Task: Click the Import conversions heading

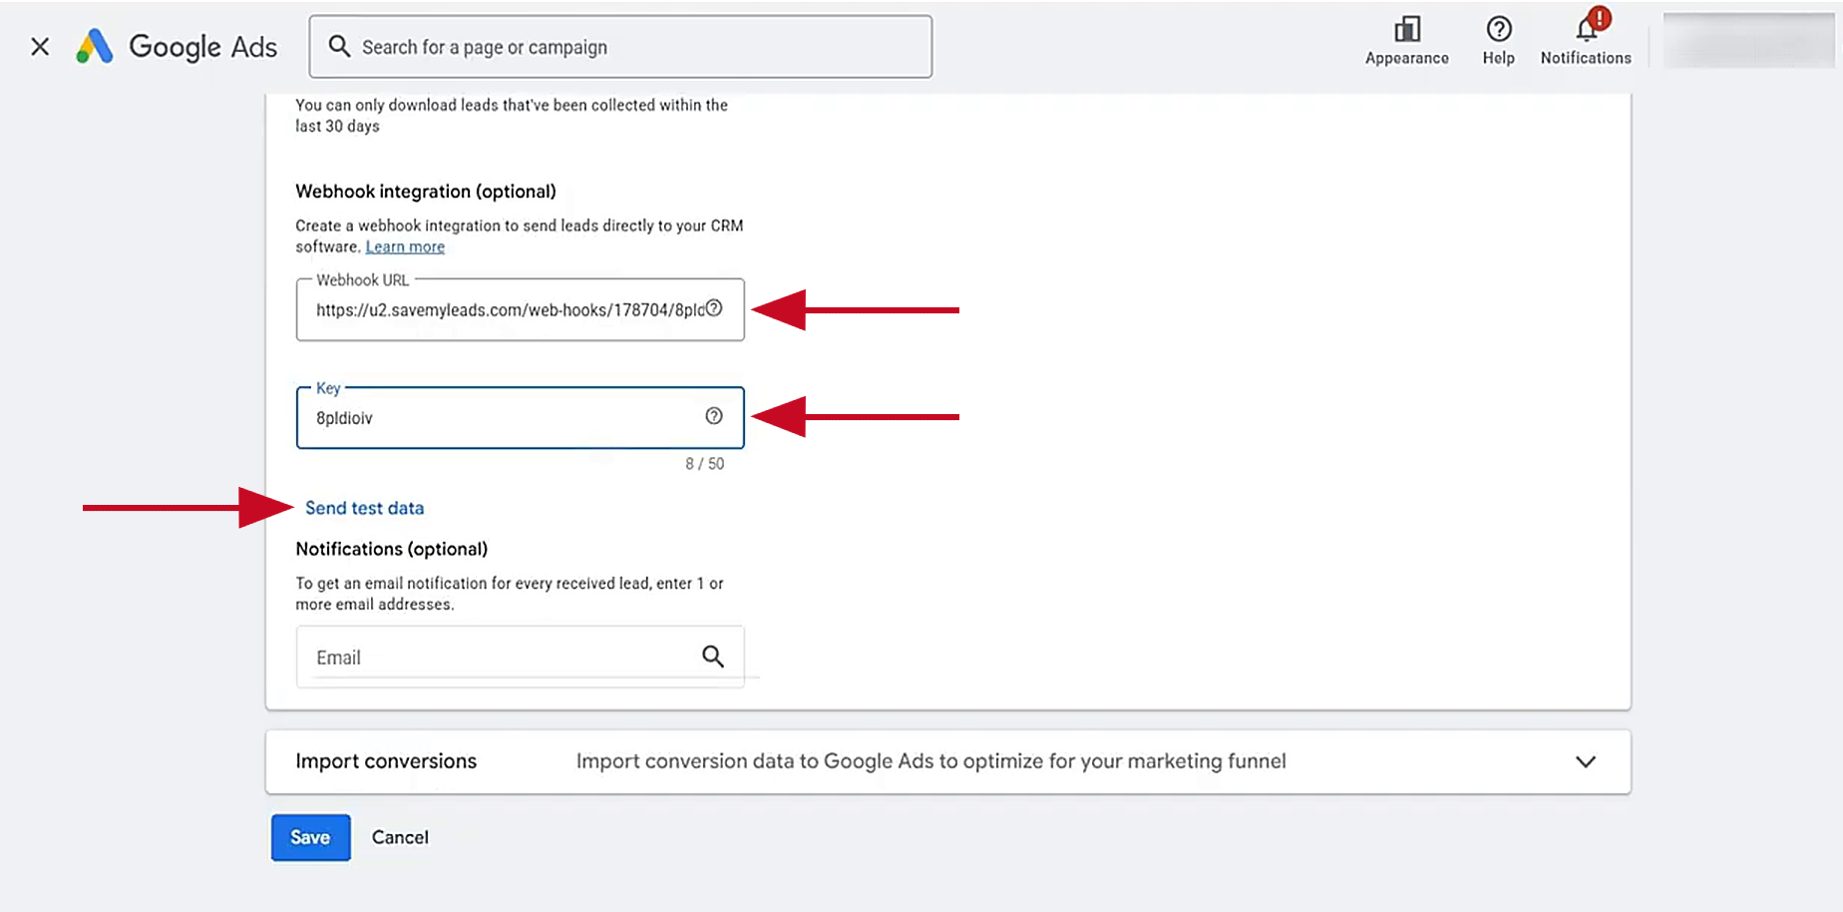Action: pyautogui.click(x=386, y=761)
